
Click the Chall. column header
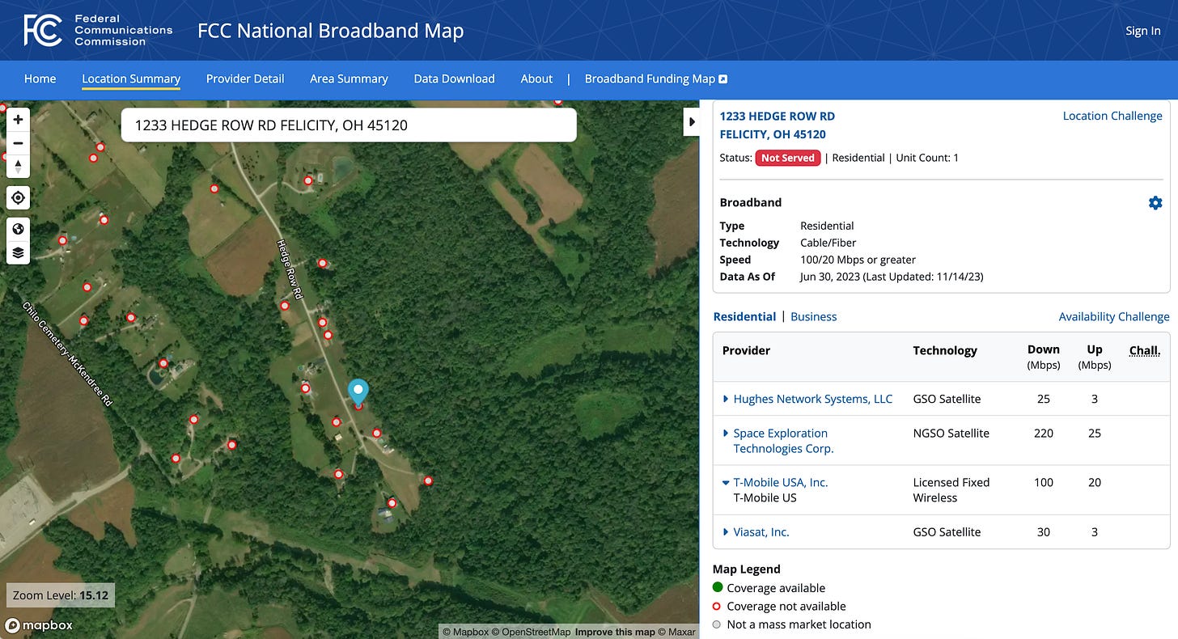1144,350
